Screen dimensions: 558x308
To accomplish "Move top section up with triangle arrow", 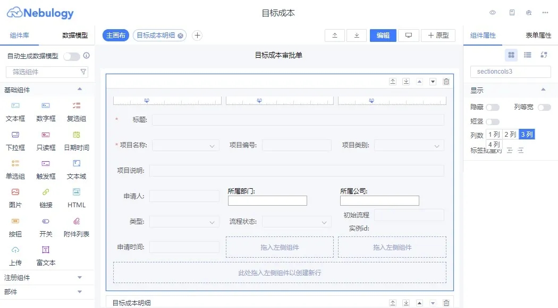I will point(420,82).
